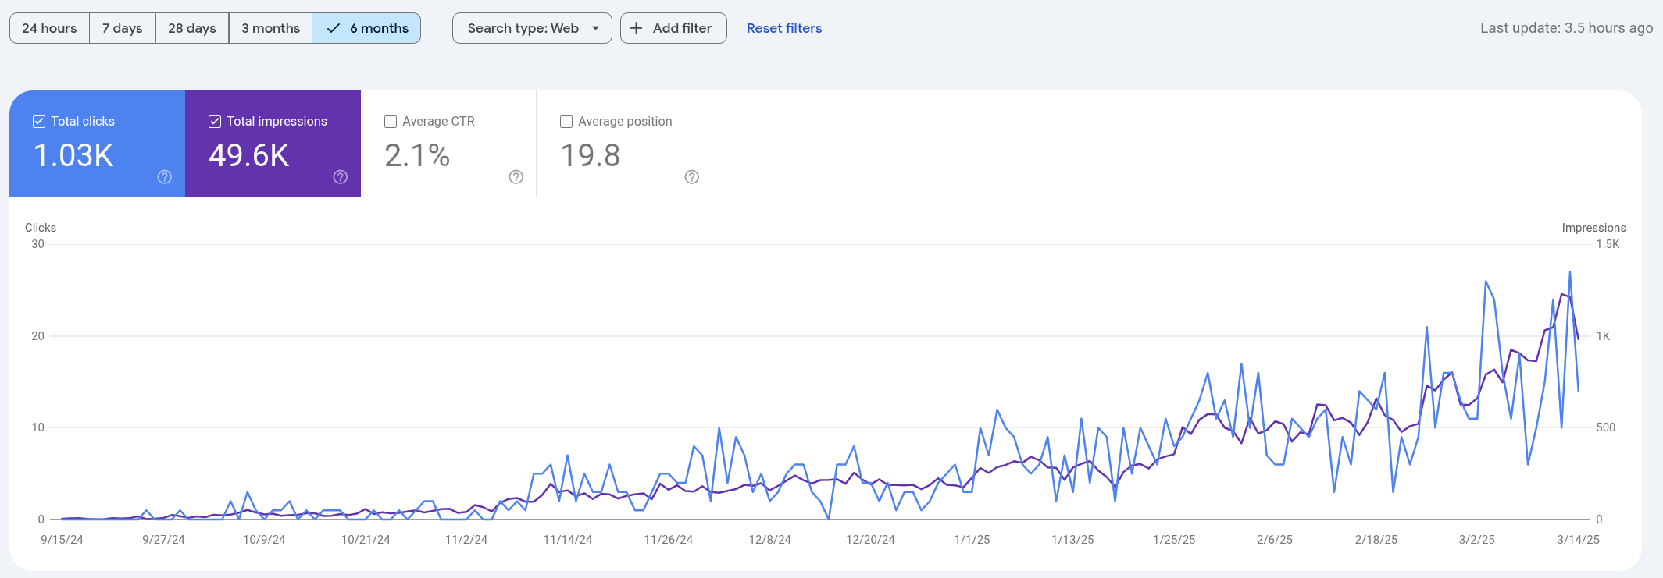
Task: Click the Reset filters link
Action: 784,28
